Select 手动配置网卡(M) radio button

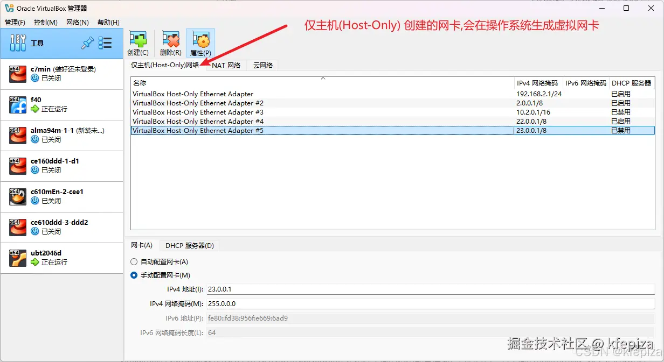pos(134,275)
